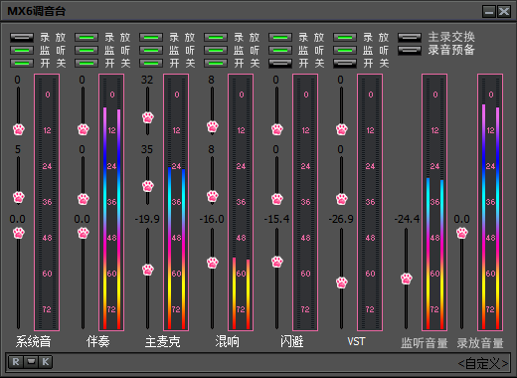The width and height of the screenshot is (517, 378).
Task: Click the 伴奏 level meter
Action: [x=111, y=203]
